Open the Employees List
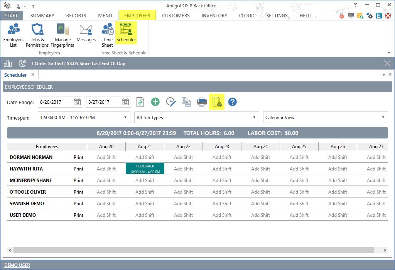This screenshot has width=395, height=270. click(x=14, y=35)
